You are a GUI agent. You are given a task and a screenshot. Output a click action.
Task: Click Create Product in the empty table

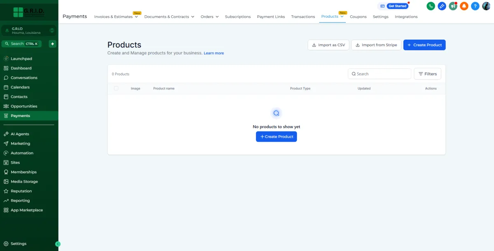pyautogui.click(x=276, y=136)
